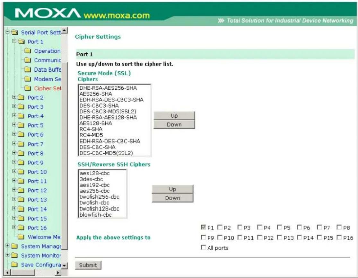
Task: Click the sidebar horizontal scroll right arrow
Action: coord(58,272)
